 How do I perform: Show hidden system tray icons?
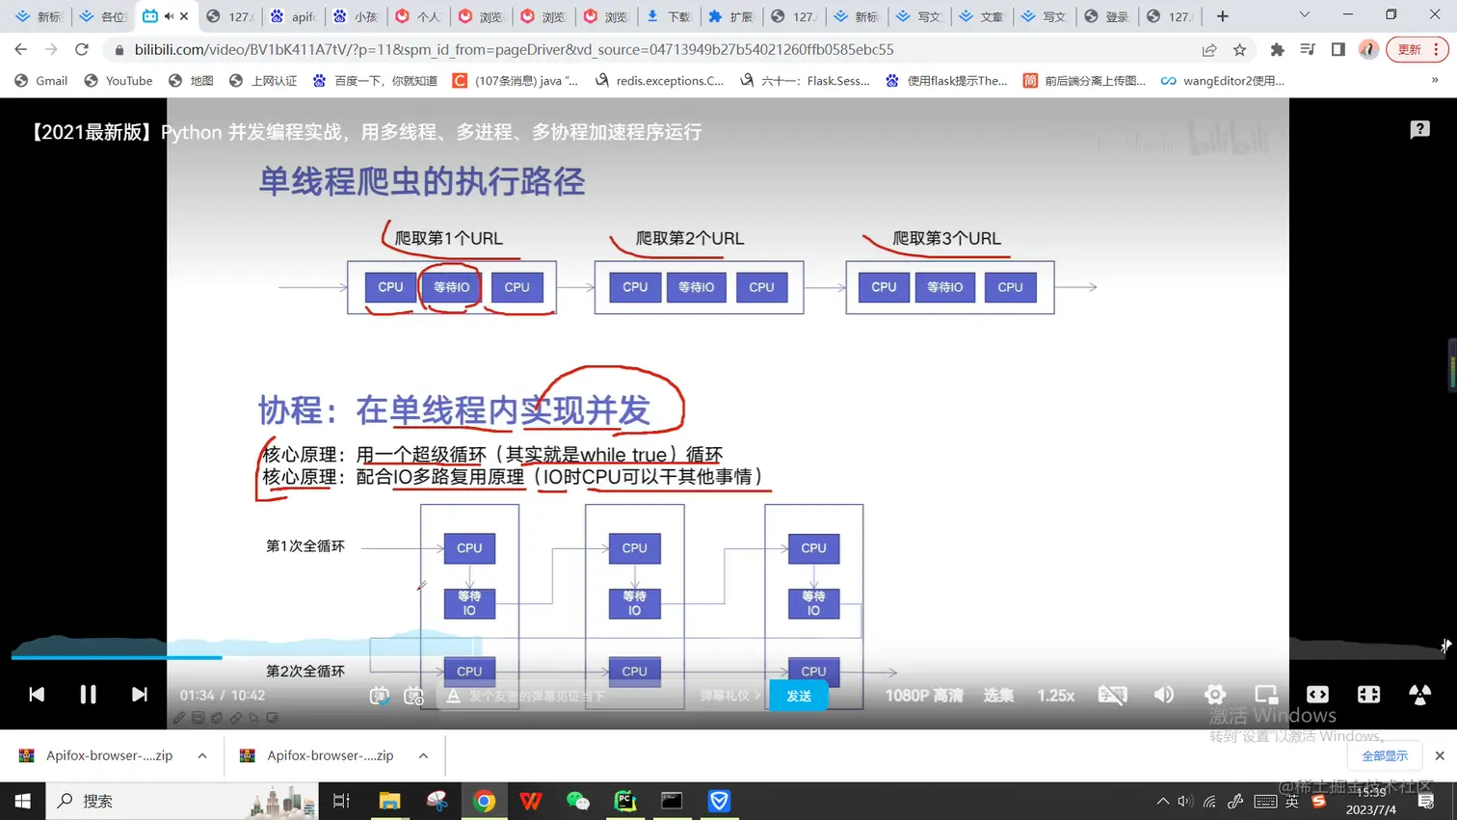(x=1162, y=801)
